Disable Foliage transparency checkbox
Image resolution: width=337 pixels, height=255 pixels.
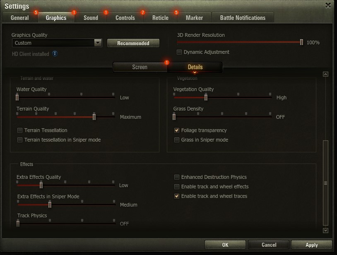(x=177, y=130)
